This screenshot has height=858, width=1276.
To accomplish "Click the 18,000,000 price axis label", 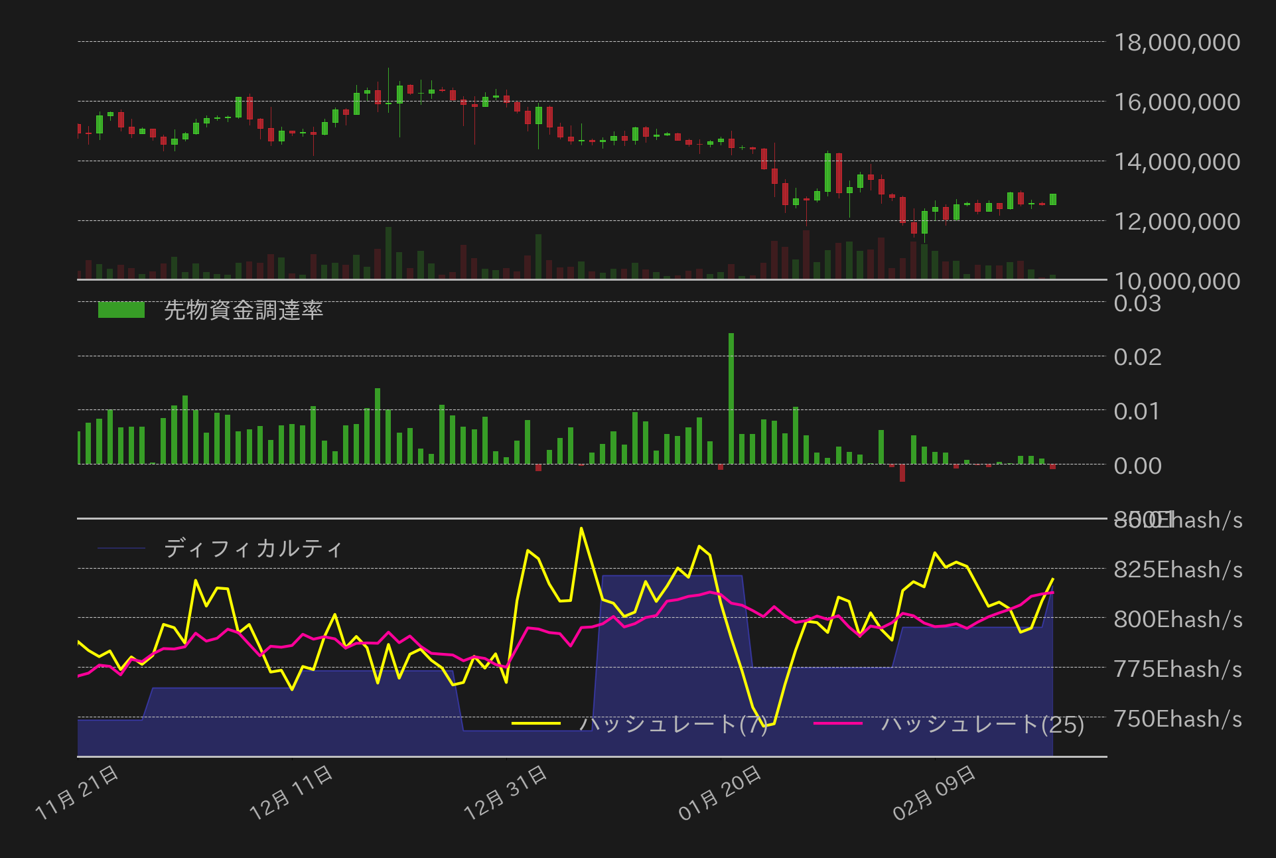I will point(1176,42).
